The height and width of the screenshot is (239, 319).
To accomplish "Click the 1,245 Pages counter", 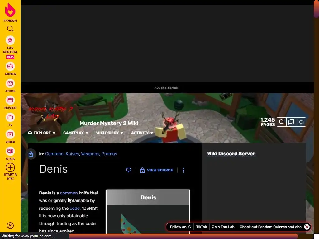I will (268, 122).
